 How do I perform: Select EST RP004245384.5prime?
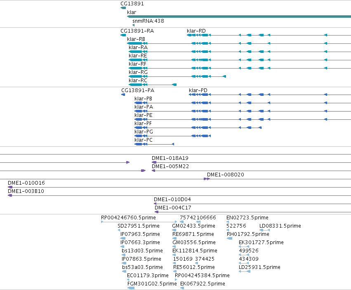[202, 276]
